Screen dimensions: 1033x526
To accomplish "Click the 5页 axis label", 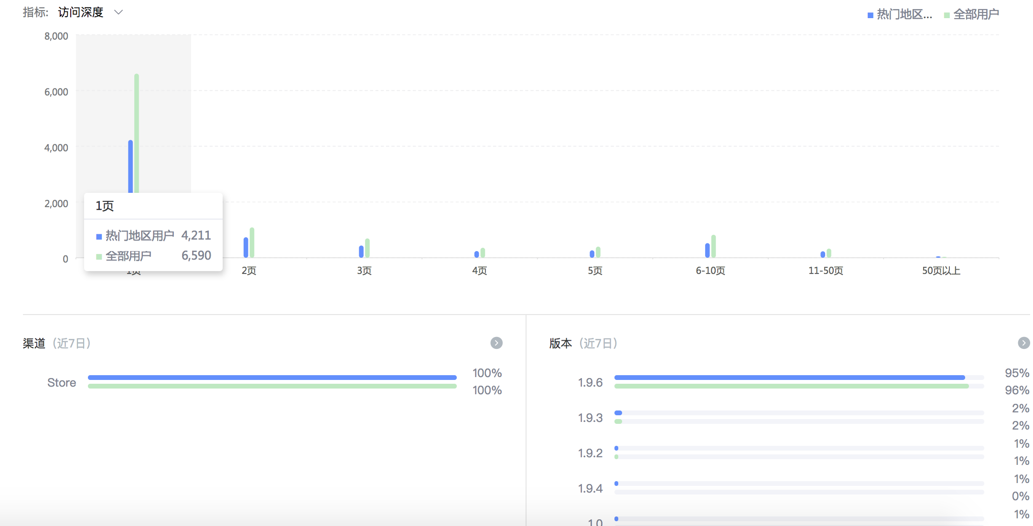I will click(x=595, y=271).
